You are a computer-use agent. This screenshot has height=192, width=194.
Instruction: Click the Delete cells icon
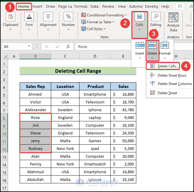click(x=152, y=45)
